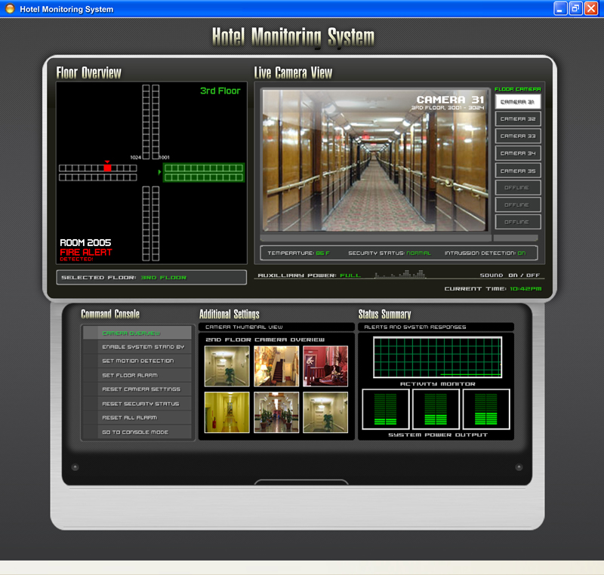604x575 pixels.
Task: Choose Enable System Stand By
Action: tap(137, 347)
